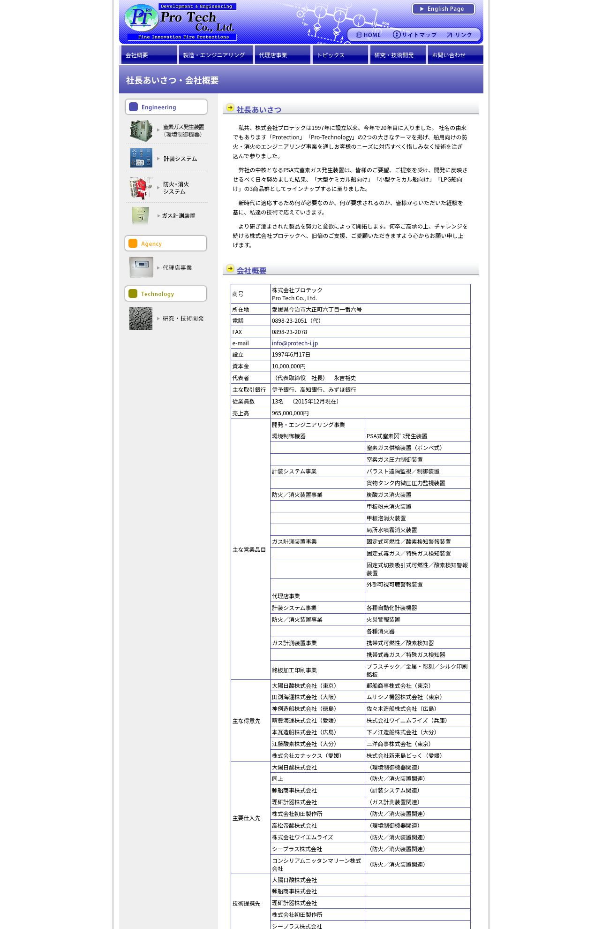This screenshot has width=602, height=929.
Task: Click 火災警報装置 table cell
Action: click(x=418, y=619)
